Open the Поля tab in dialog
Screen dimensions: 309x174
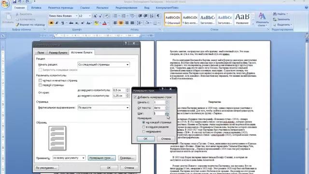point(41,53)
